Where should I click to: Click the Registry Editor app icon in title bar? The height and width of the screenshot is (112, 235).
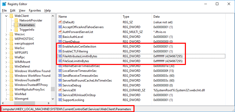coord(4,4)
